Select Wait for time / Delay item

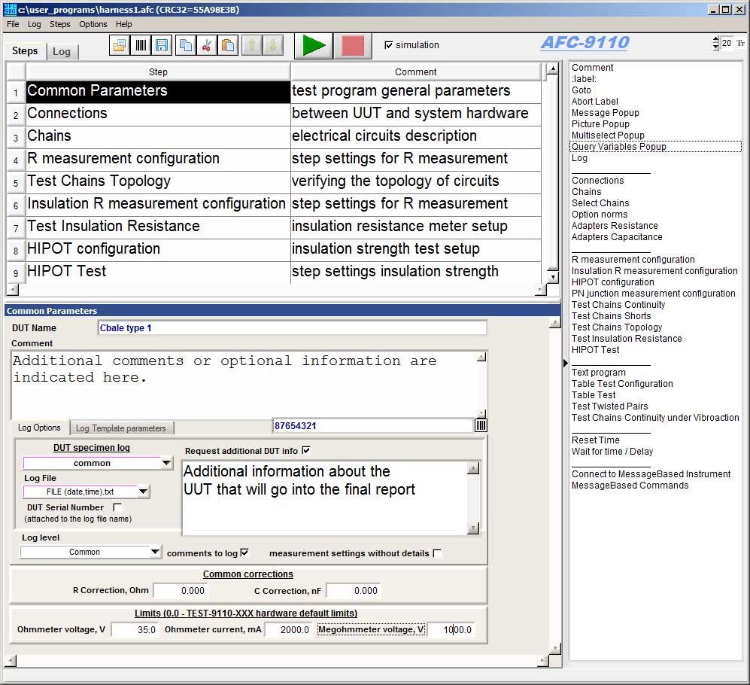click(612, 452)
